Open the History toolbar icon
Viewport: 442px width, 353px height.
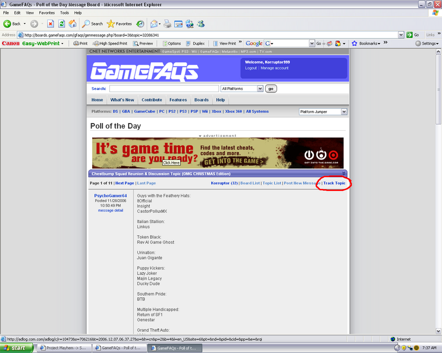point(140,24)
